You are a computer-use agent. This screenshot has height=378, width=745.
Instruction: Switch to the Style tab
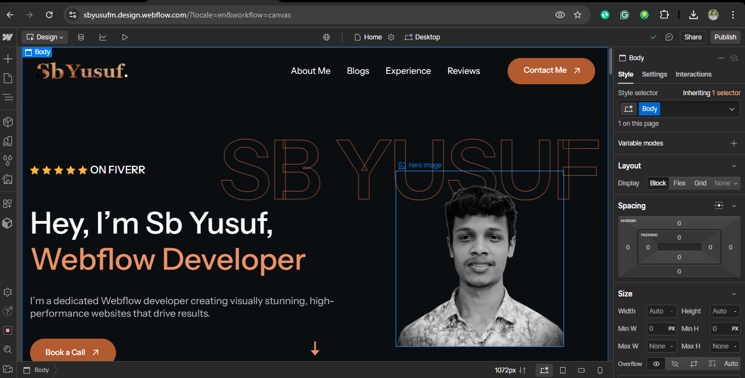click(x=626, y=74)
